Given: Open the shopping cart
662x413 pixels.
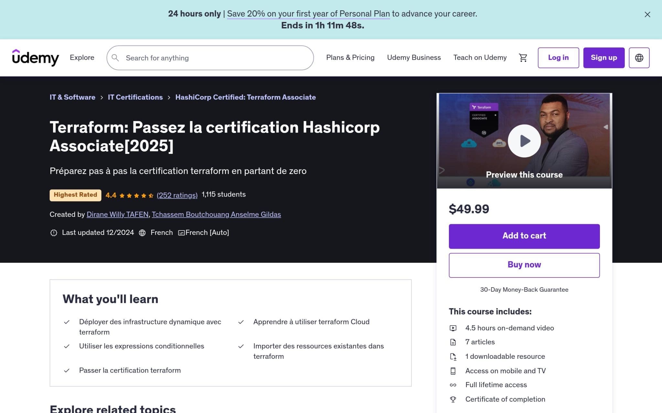Looking at the screenshot, I should click(x=523, y=57).
